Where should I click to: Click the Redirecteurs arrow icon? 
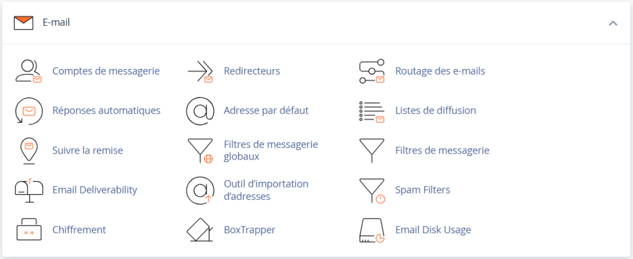click(x=200, y=72)
